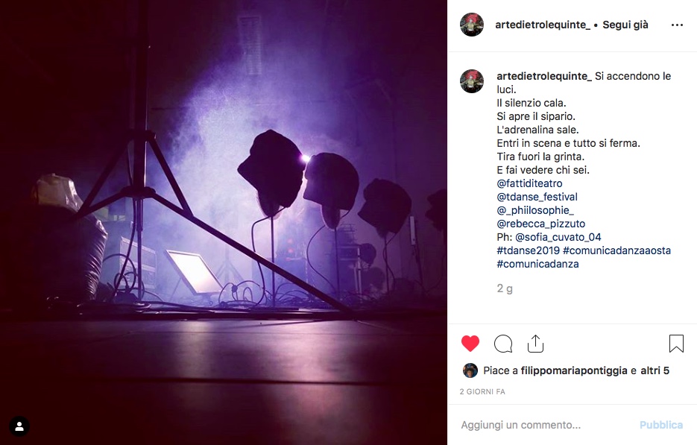Open @rebecca_pizzuto profile mention
This screenshot has width=697, height=445.
point(541,224)
